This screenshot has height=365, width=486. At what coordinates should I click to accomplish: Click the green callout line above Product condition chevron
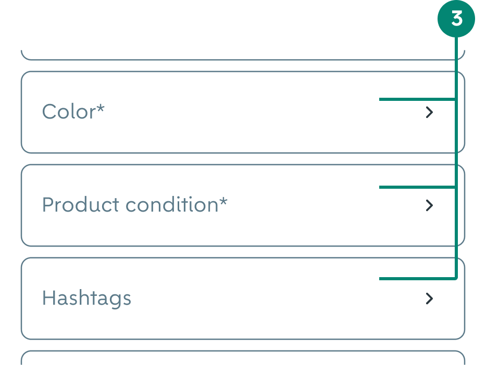click(x=417, y=187)
